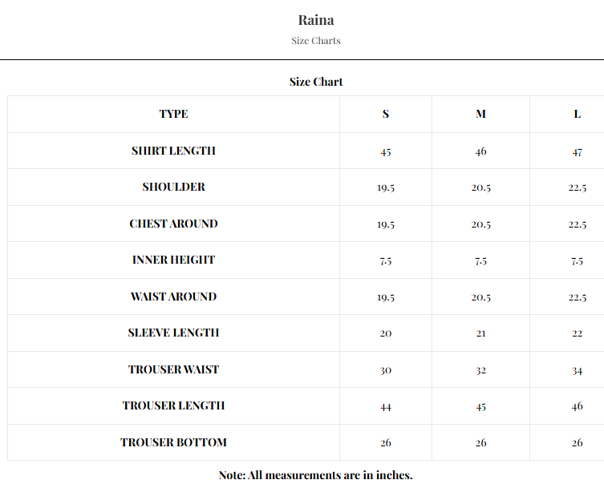Click the shirt length value for size S
This screenshot has height=500, width=604.
pyautogui.click(x=386, y=151)
